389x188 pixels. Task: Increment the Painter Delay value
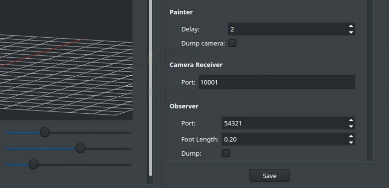[351, 26]
